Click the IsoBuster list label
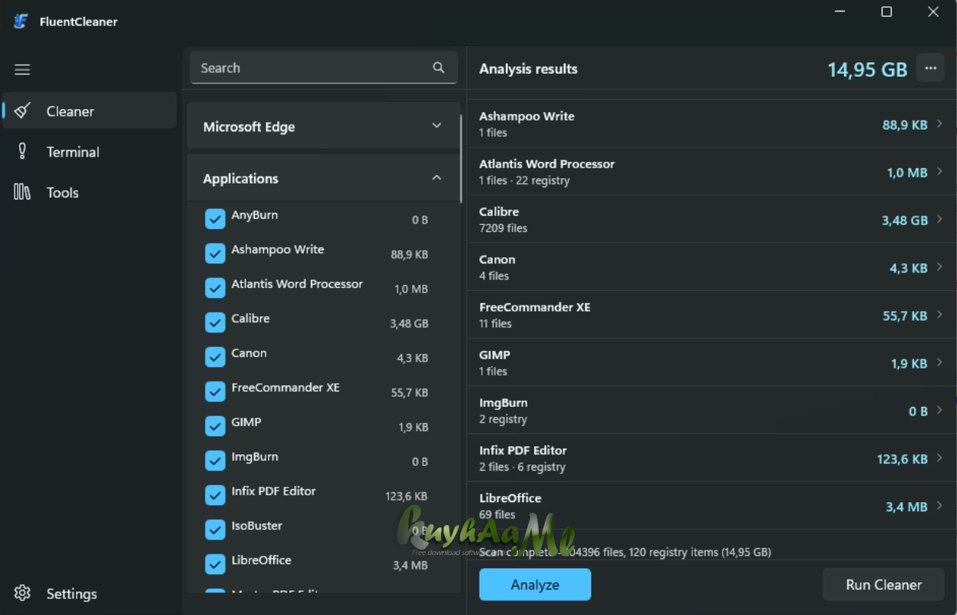This screenshot has width=957, height=615. pos(256,525)
